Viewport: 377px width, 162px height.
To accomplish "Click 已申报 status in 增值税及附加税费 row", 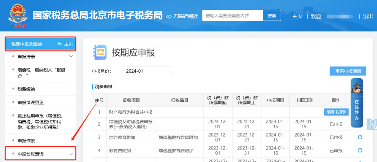I will [x=336, y=124].
